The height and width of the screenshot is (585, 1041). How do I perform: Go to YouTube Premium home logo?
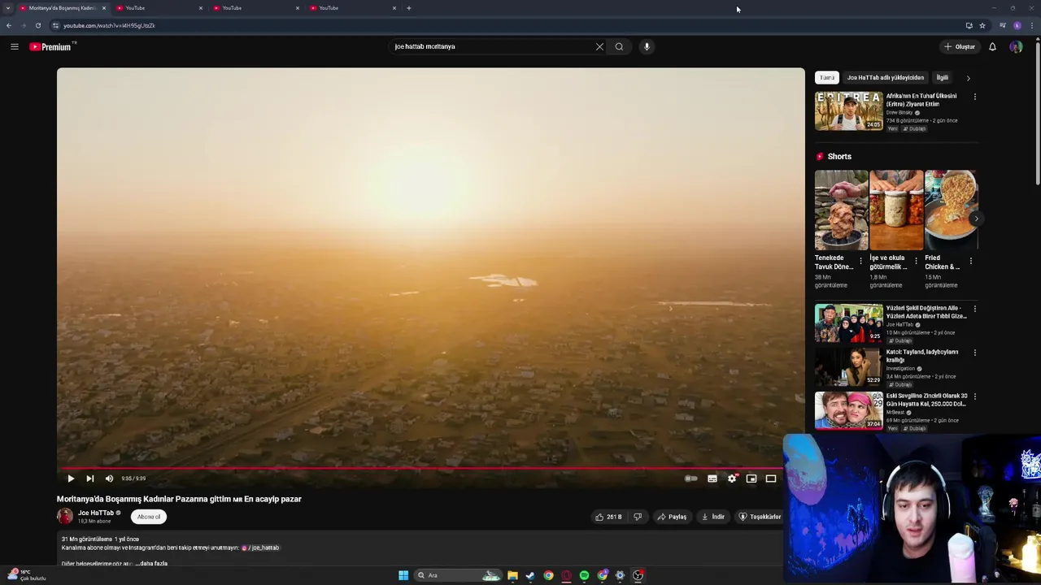click(x=52, y=46)
